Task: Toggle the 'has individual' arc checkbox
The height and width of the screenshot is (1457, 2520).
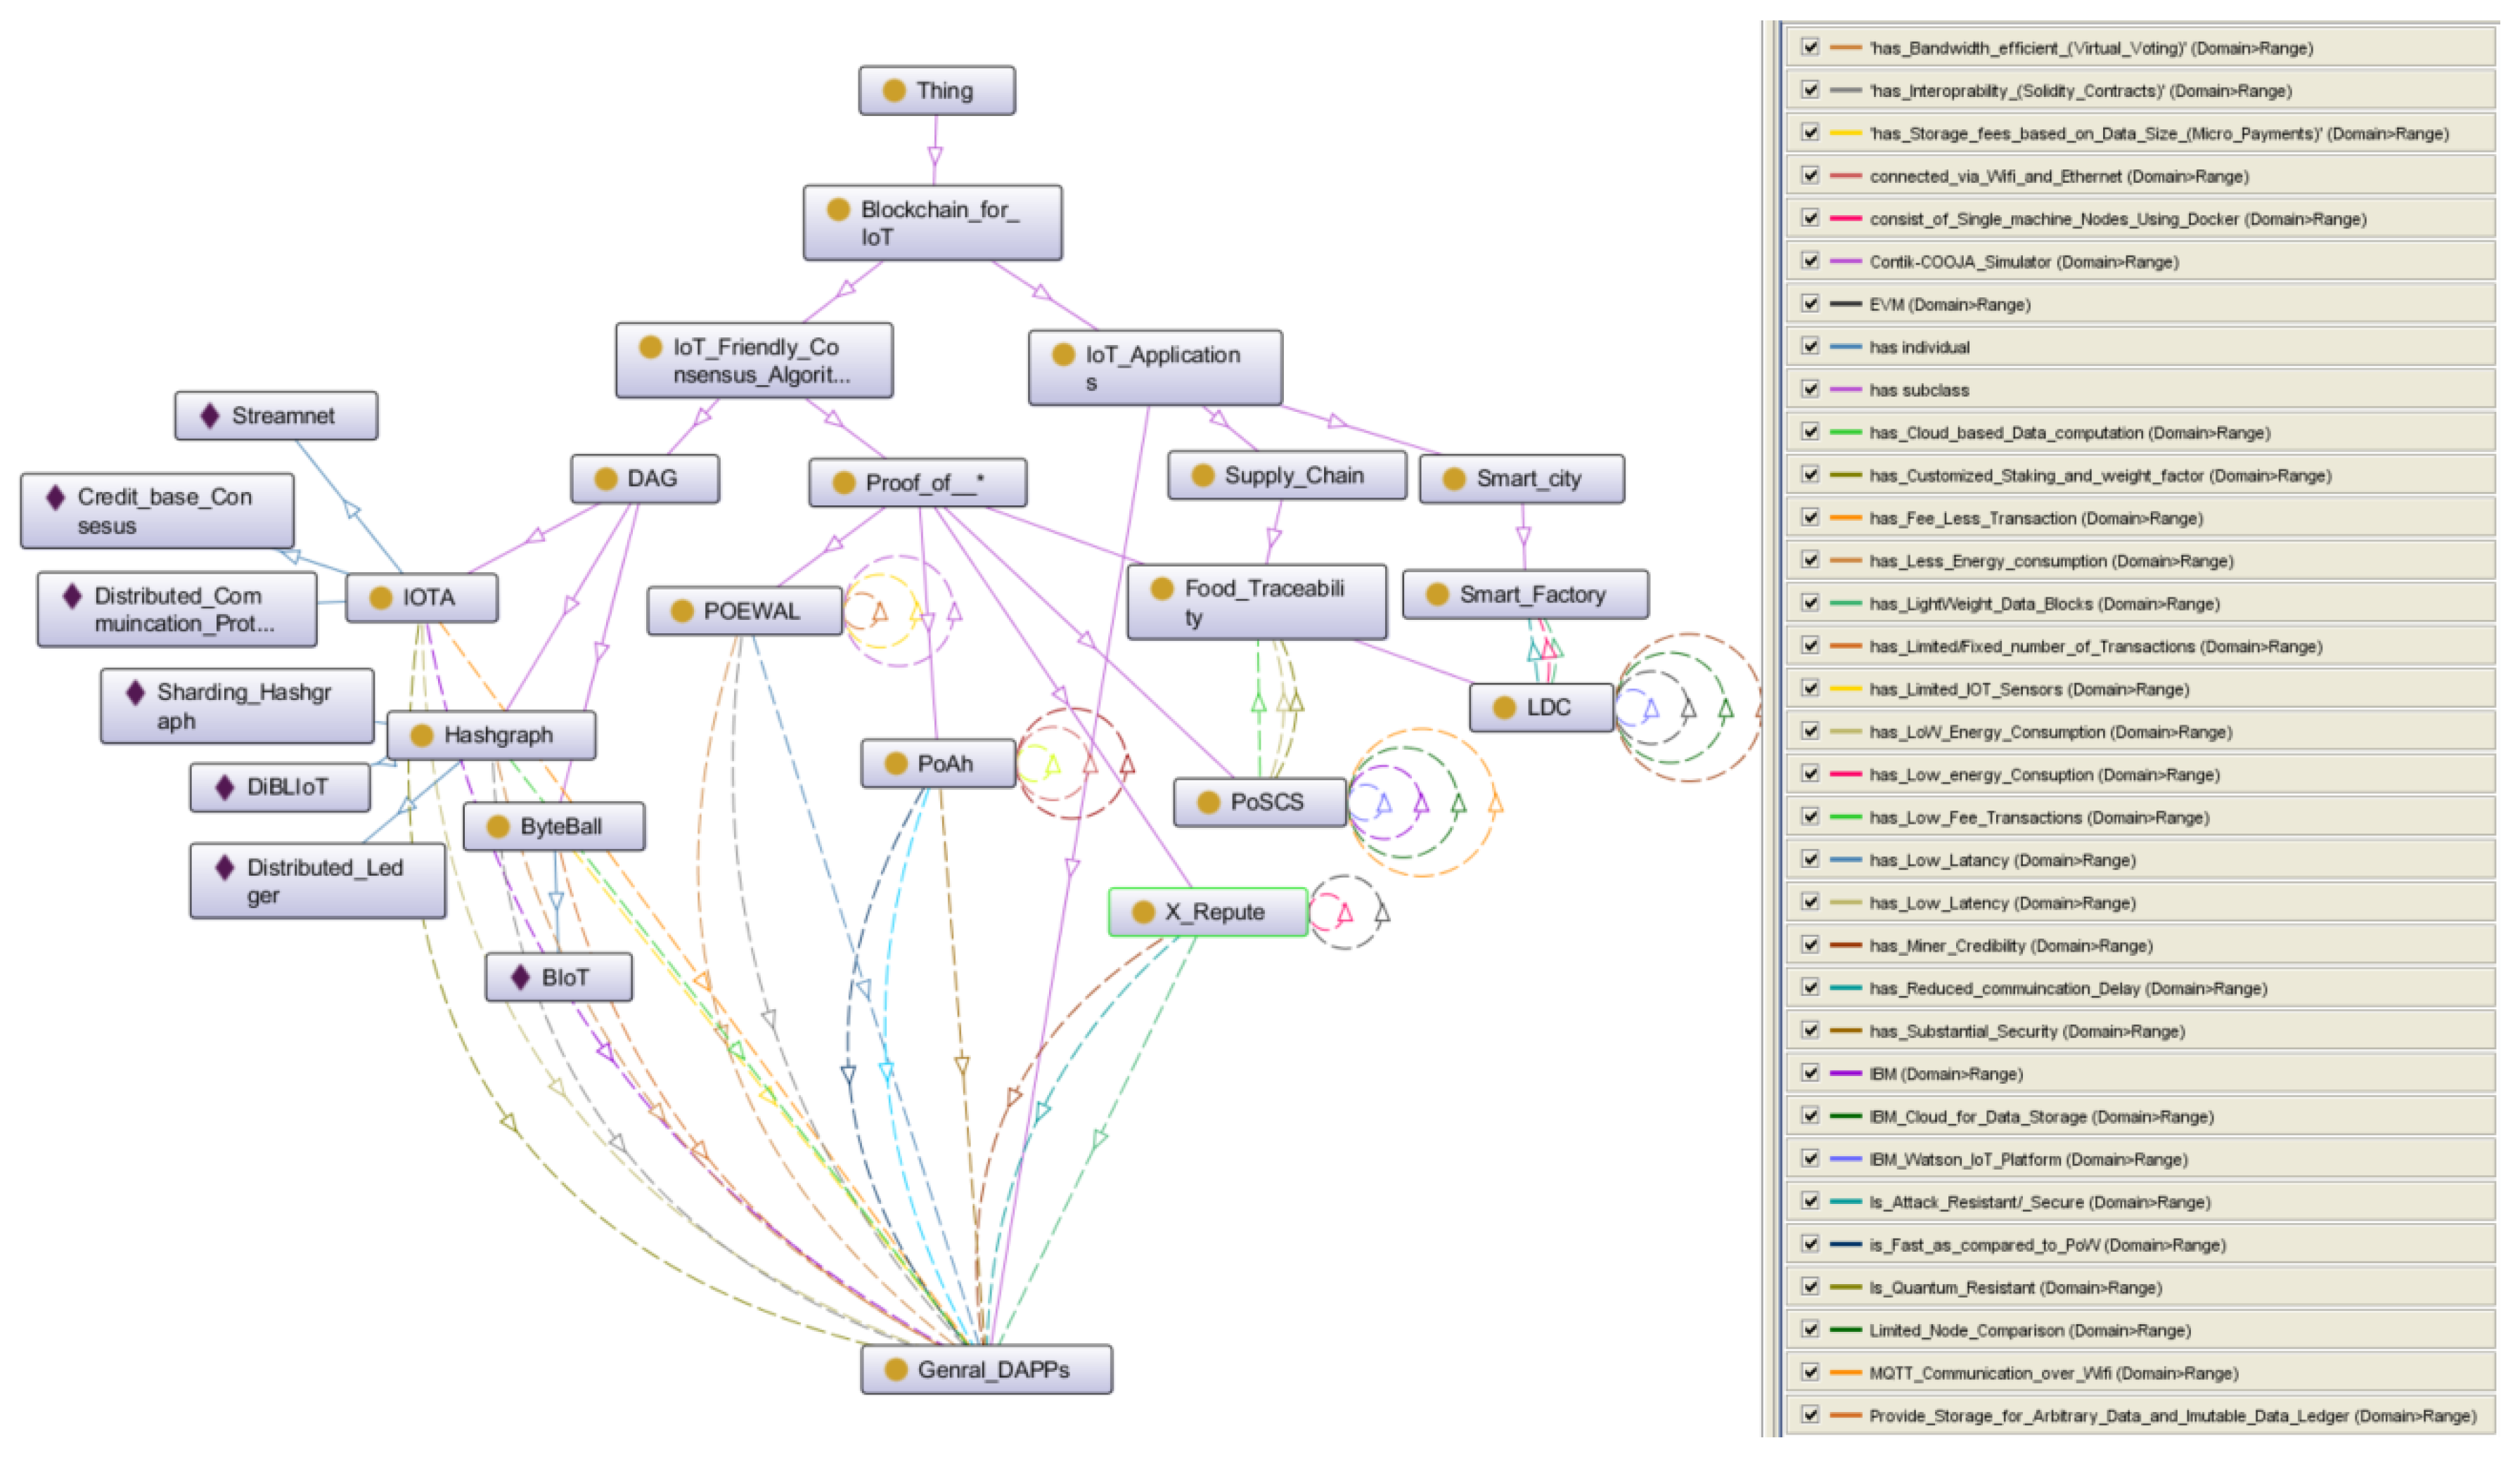Action: pos(1810,346)
